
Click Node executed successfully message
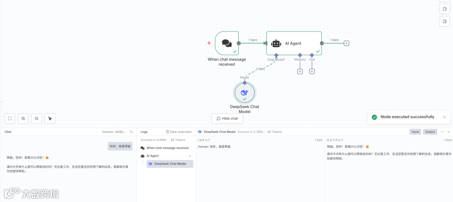pos(407,117)
